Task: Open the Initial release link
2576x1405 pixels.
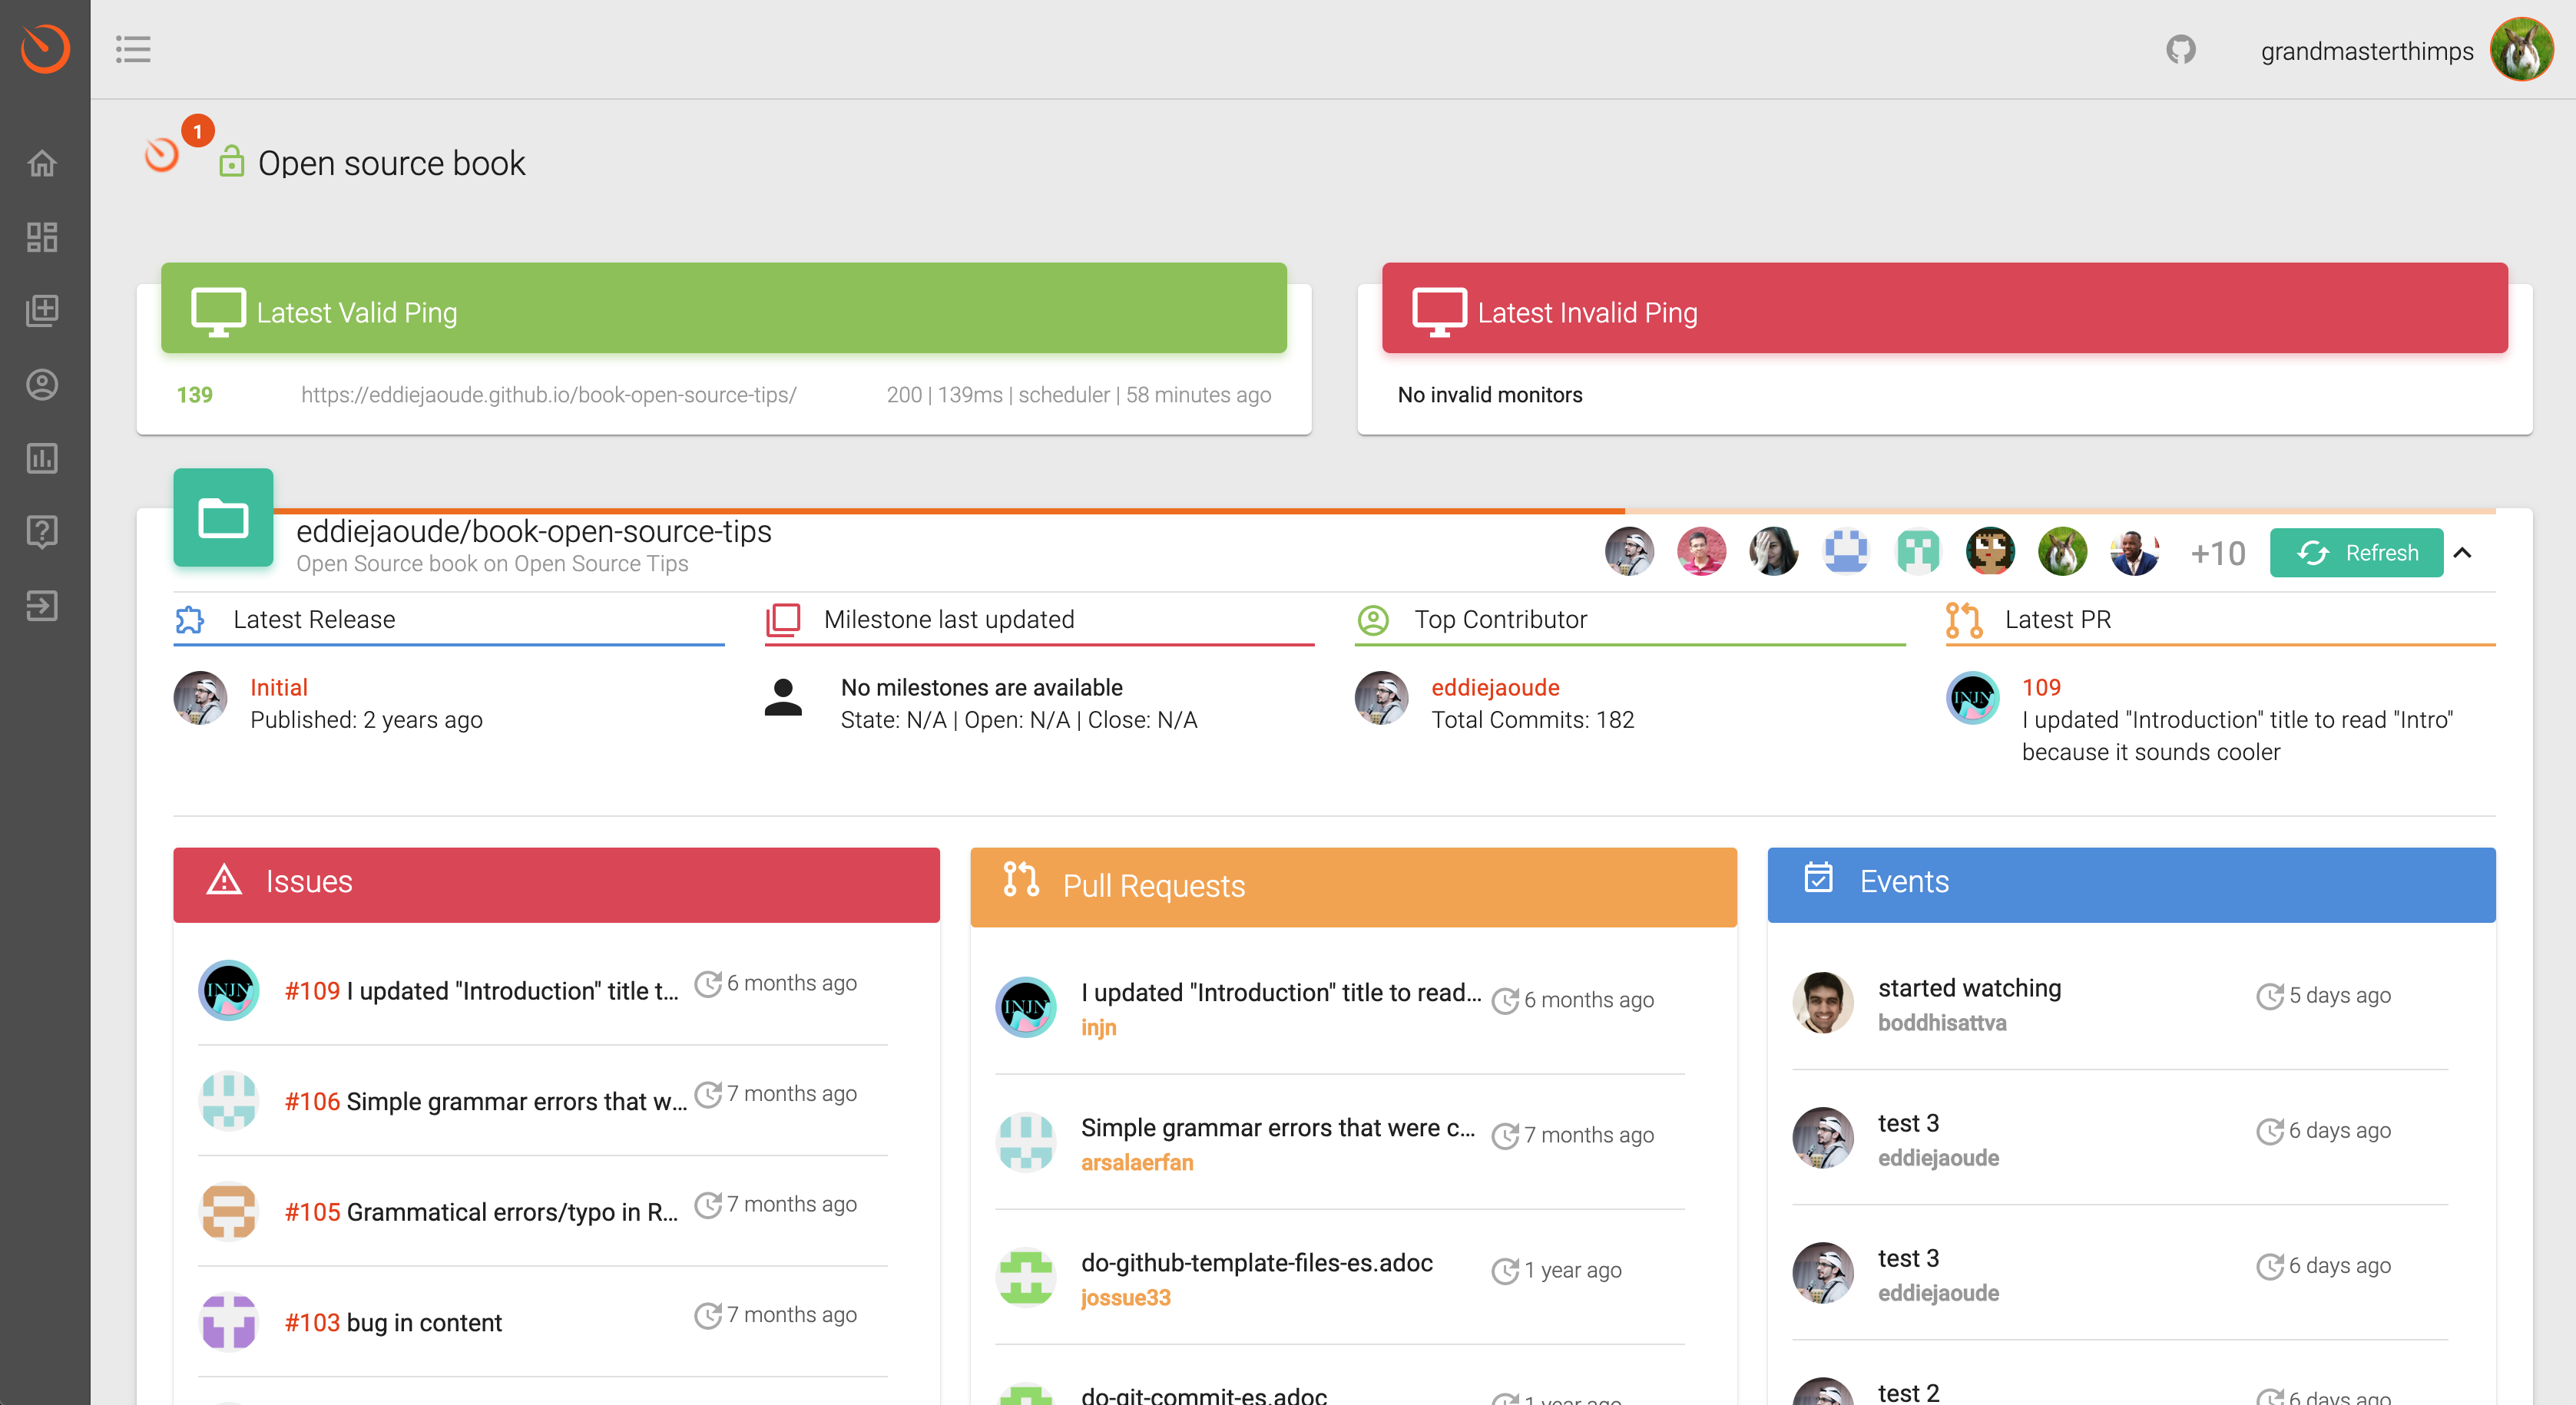Action: (279, 686)
